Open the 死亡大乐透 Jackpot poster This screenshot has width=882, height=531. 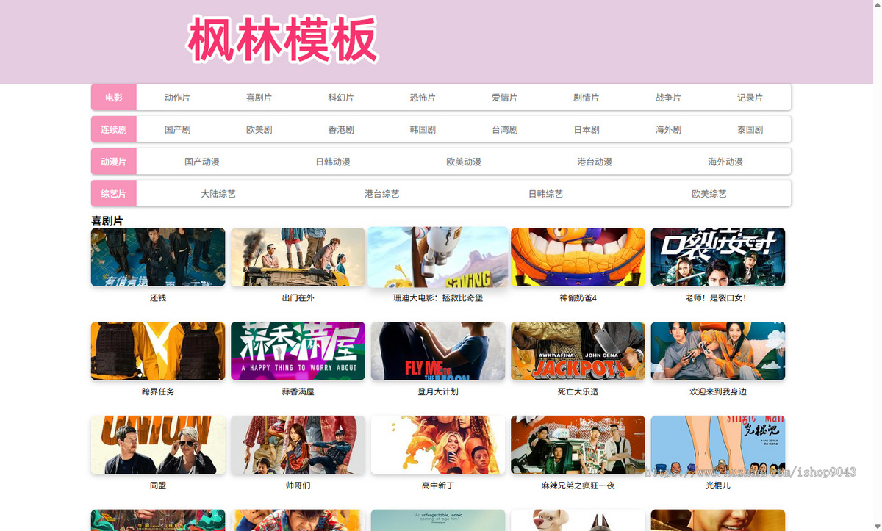pos(578,351)
